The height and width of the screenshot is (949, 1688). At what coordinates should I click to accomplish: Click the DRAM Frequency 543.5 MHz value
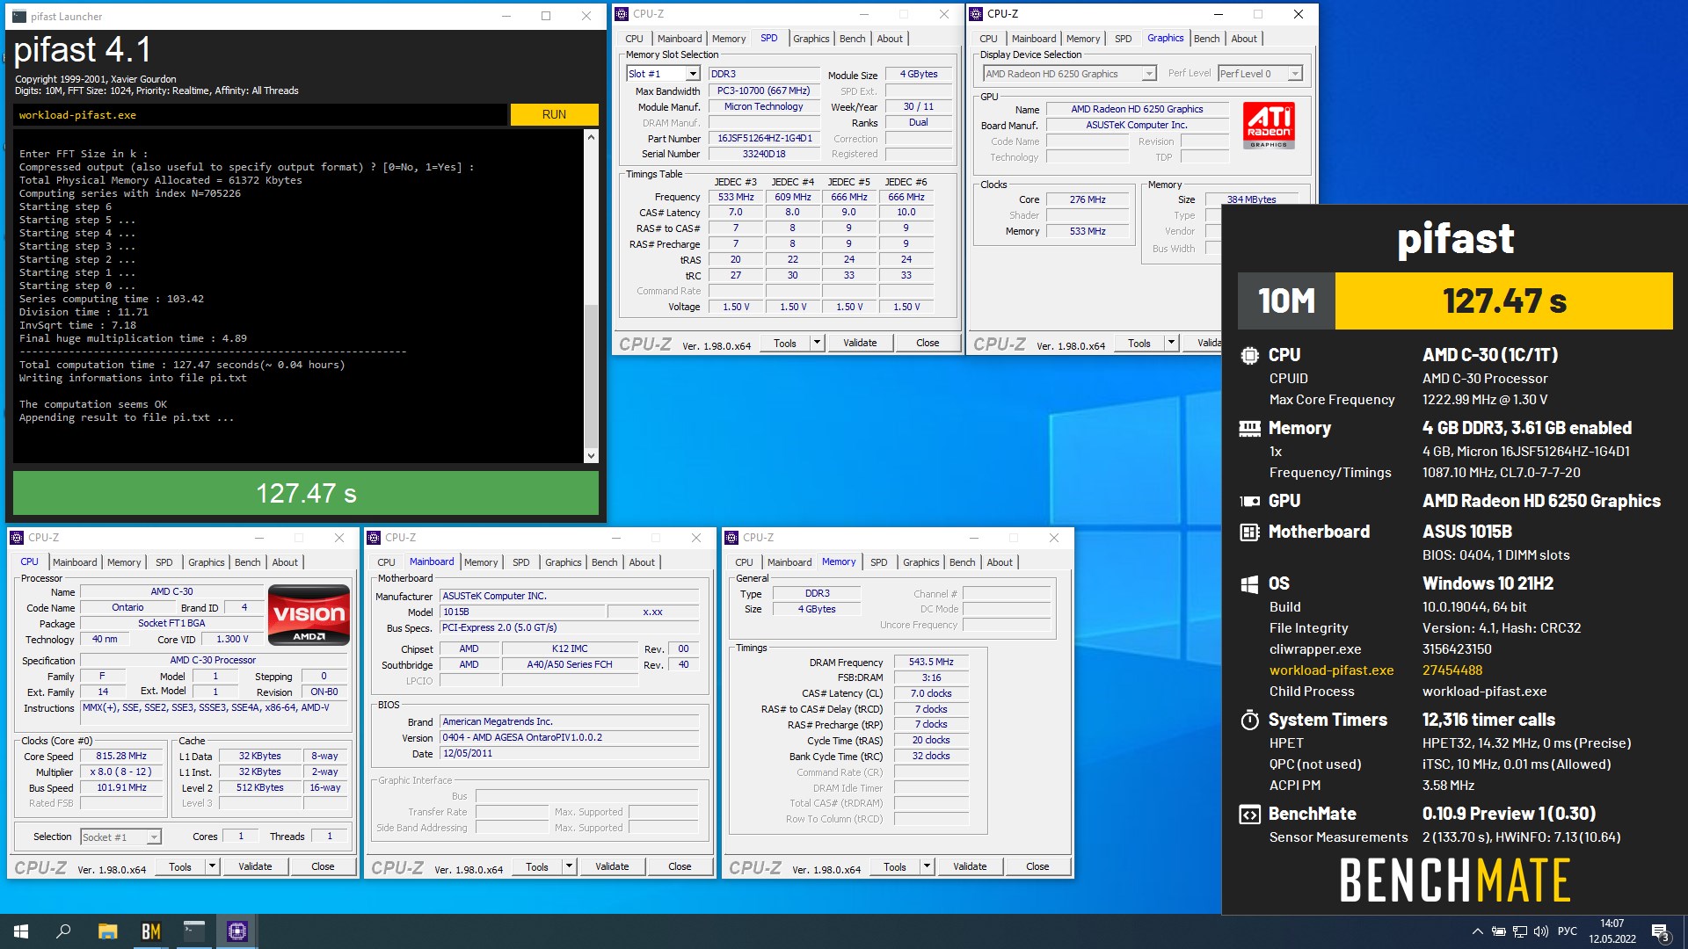931,662
